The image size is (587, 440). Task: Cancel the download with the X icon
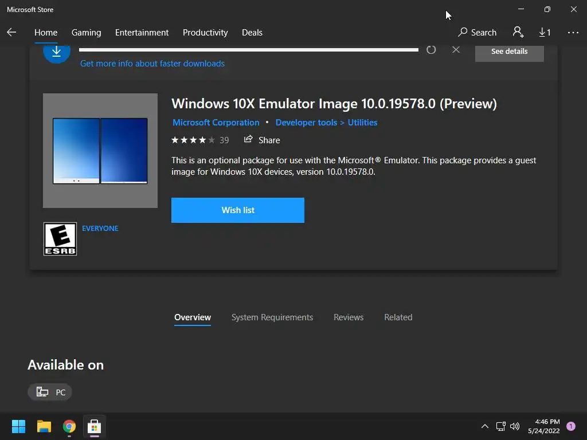coord(456,49)
